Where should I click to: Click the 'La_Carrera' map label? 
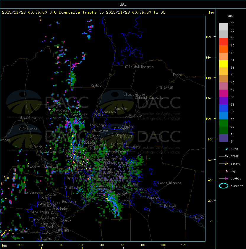point(33,193)
